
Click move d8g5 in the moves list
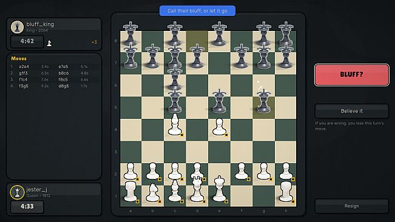pos(64,86)
